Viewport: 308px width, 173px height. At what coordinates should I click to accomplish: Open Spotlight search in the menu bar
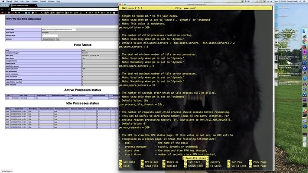click(300, 1)
